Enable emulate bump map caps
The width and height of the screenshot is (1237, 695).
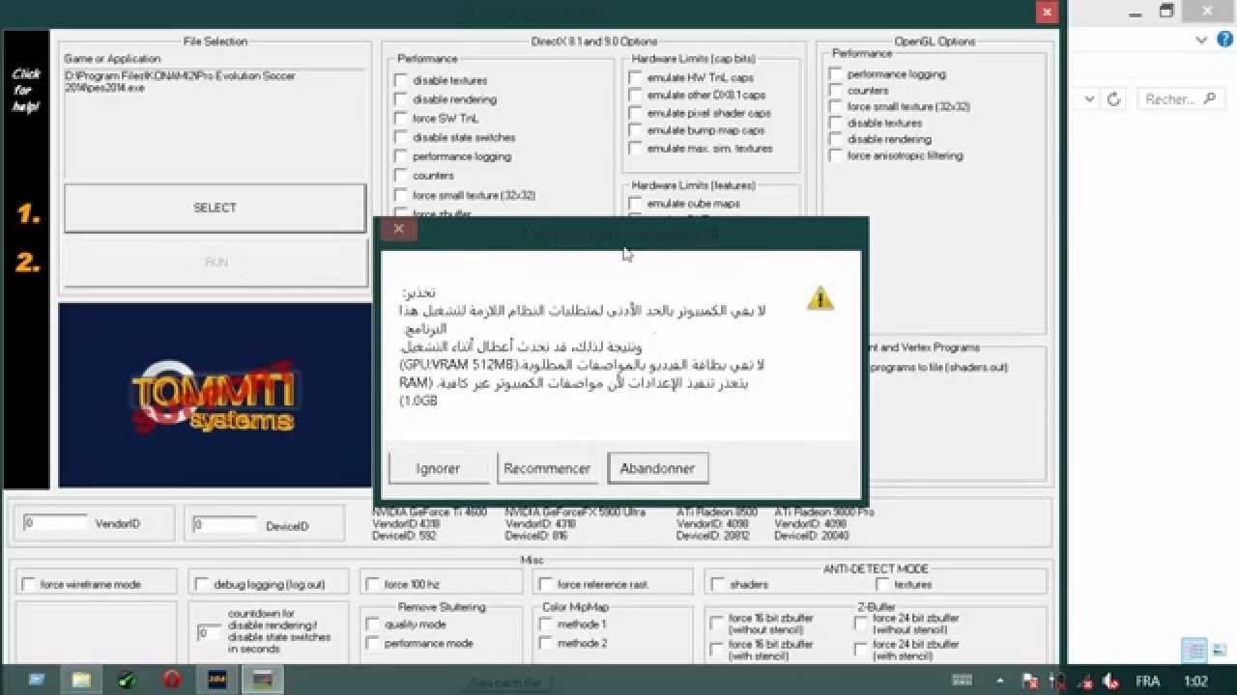(635, 130)
